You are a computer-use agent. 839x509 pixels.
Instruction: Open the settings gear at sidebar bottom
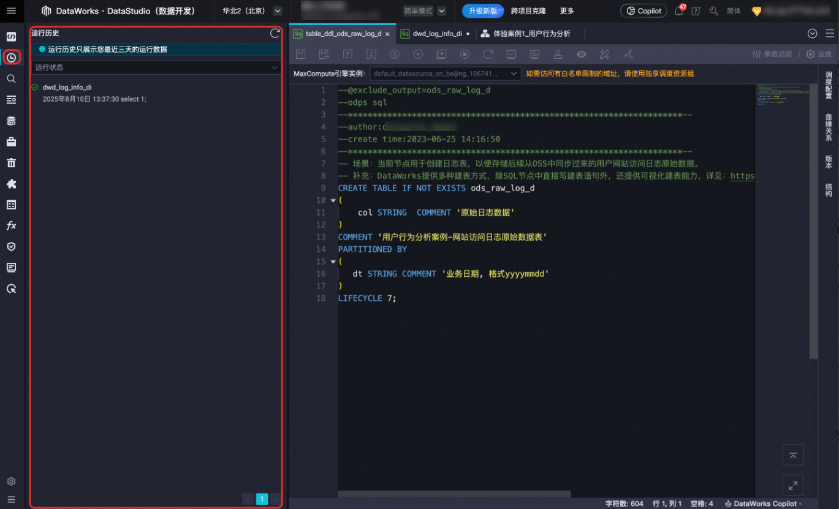point(11,481)
